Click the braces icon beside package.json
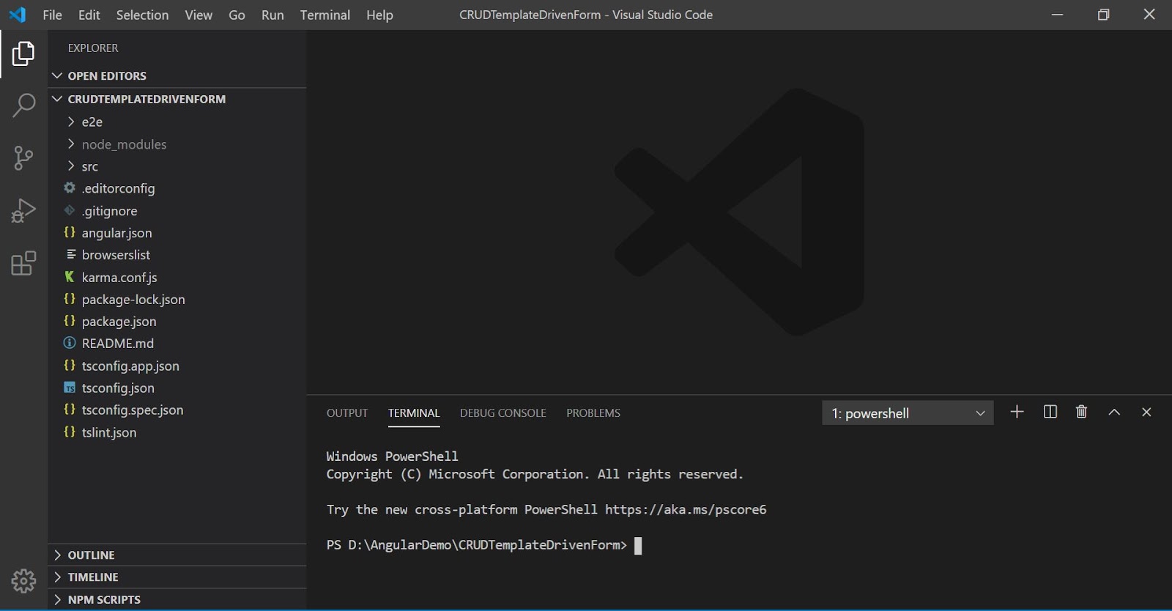This screenshot has width=1172, height=611. (x=70, y=321)
